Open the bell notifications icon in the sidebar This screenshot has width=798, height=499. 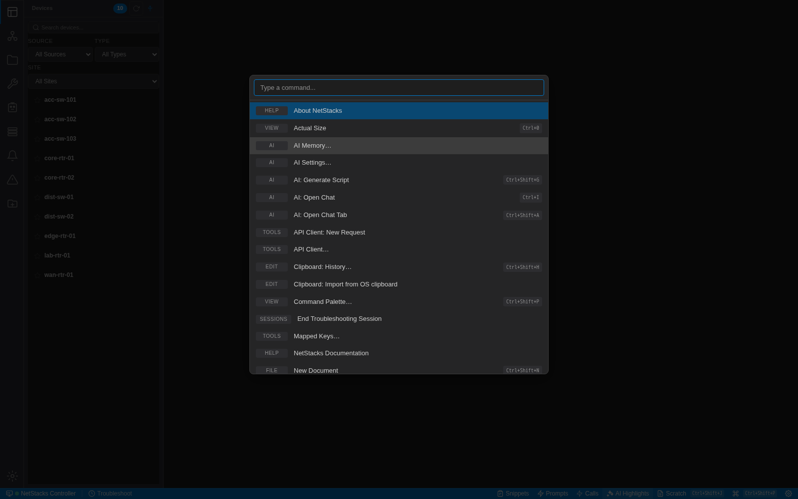(x=12, y=156)
